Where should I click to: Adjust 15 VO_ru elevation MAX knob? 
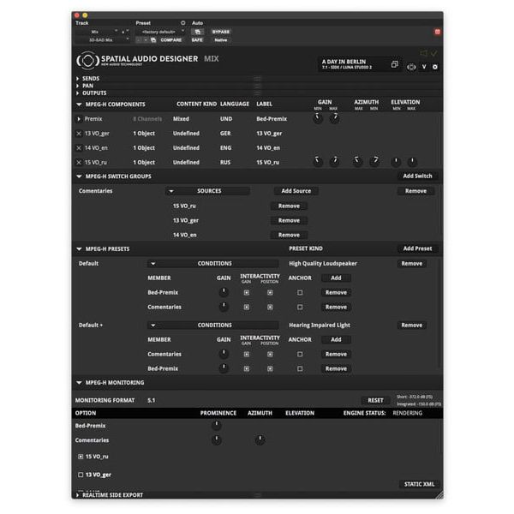[412, 161]
